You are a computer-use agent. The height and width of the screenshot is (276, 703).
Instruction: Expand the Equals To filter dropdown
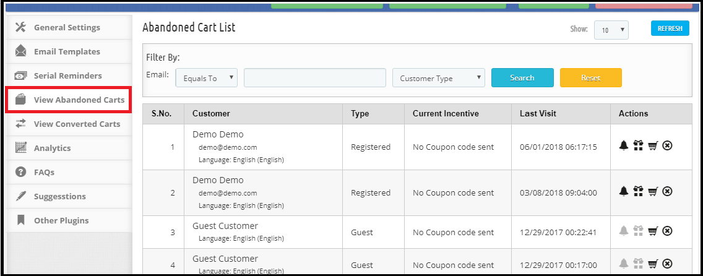(x=207, y=78)
